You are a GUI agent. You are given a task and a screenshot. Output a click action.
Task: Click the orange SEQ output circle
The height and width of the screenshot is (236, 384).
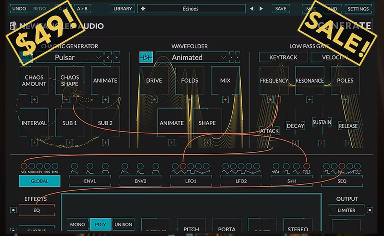(x=342, y=166)
